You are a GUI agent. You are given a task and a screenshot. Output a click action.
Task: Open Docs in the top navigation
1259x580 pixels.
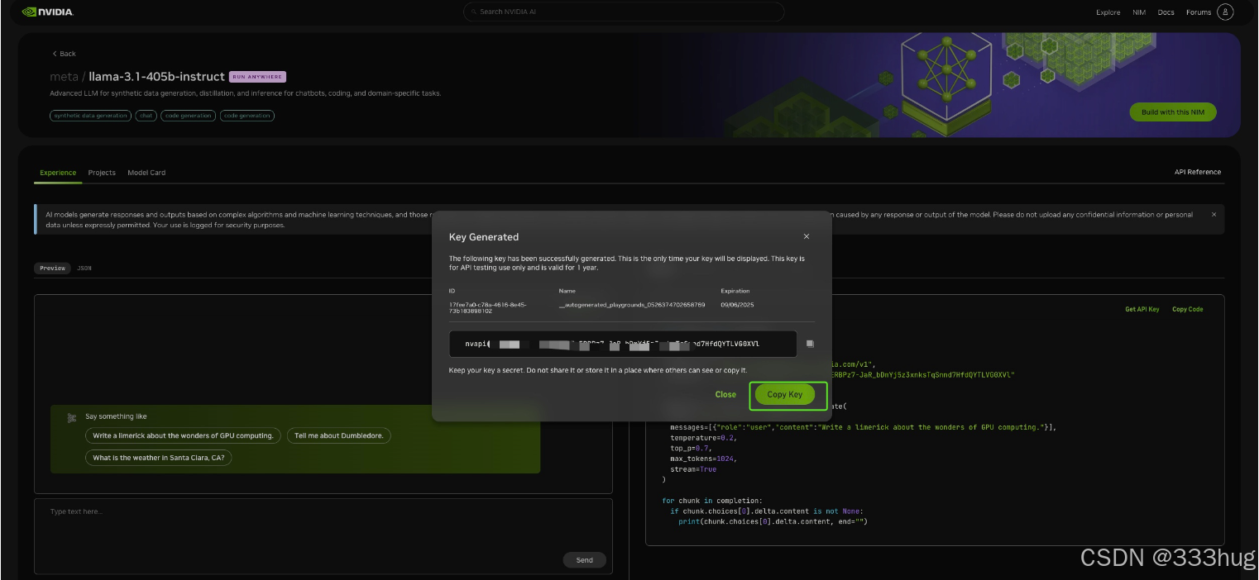(1166, 12)
